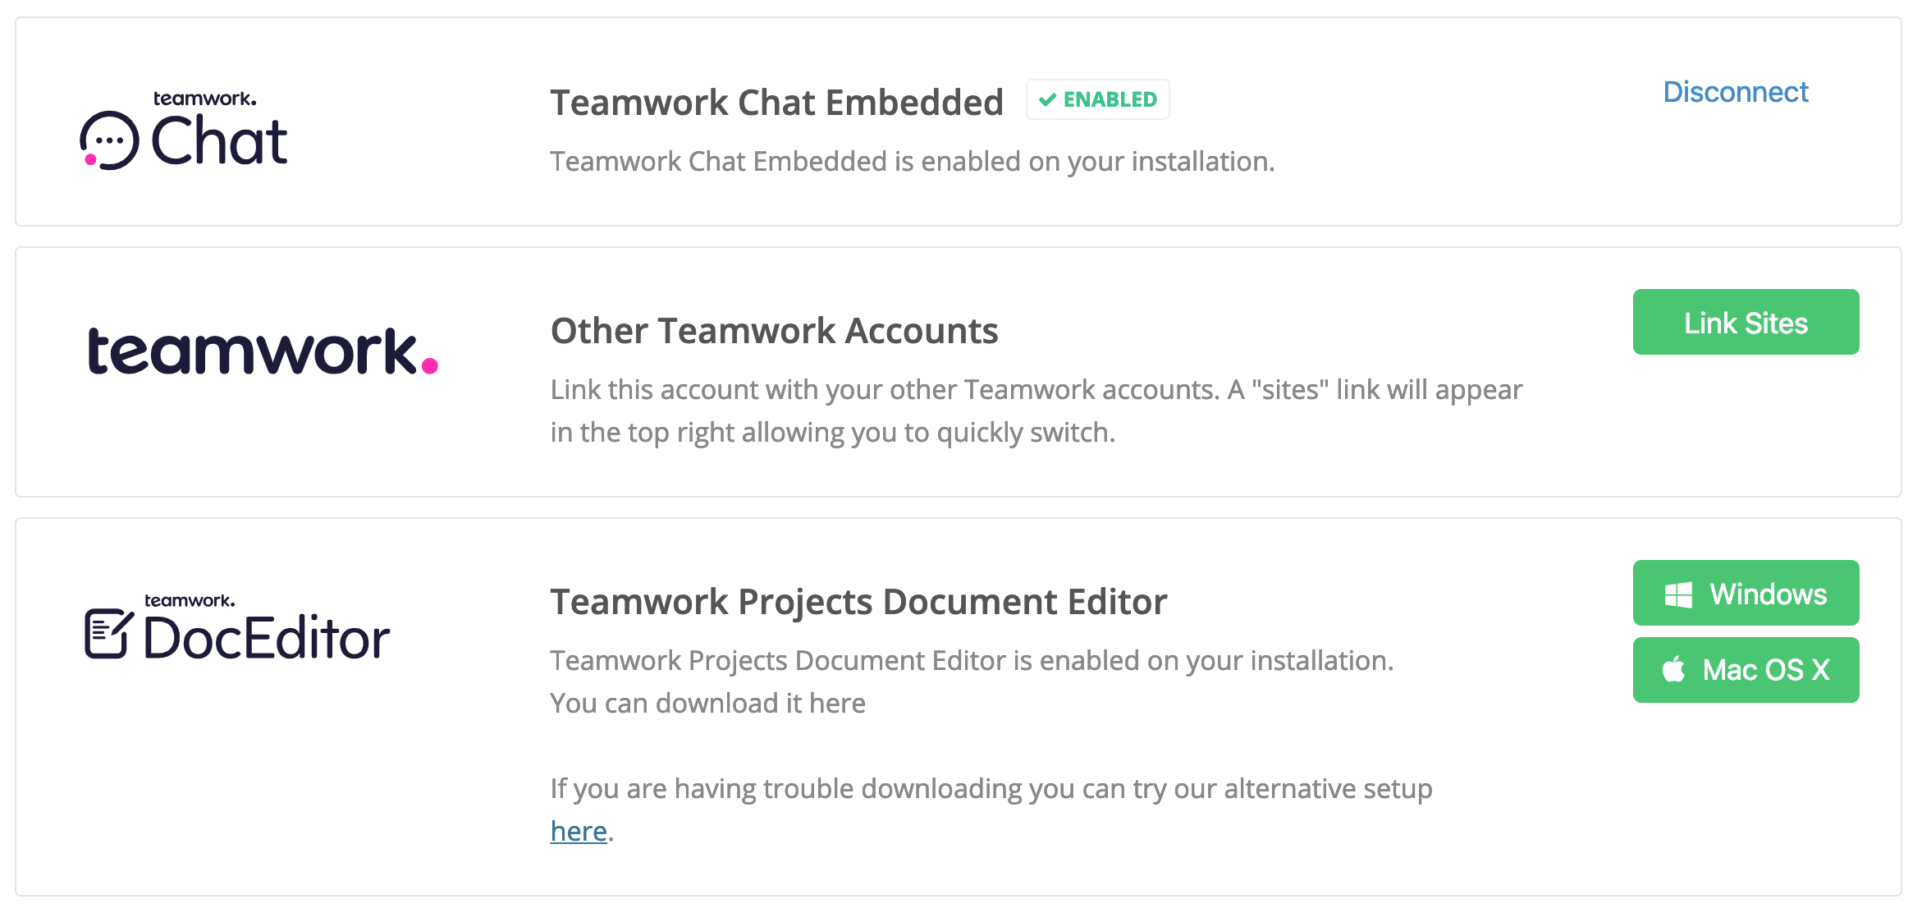Click the chat bubble icon in Chat logo
Screen dimensions: 1922x913
pos(109,140)
